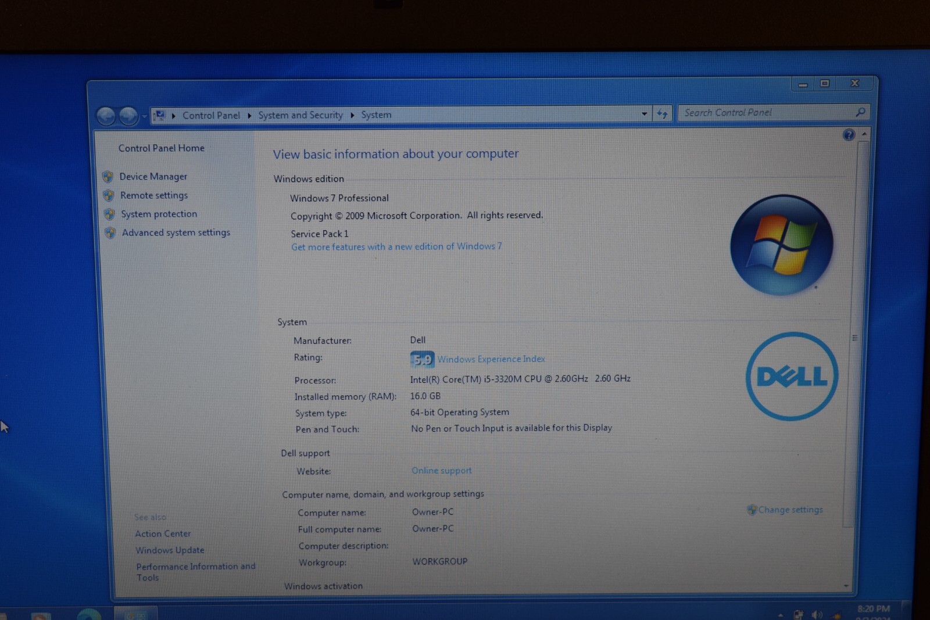Click the shield icon beside Advanced system settings
The height and width of the screenshot is (620, 930).
[110, 232]
